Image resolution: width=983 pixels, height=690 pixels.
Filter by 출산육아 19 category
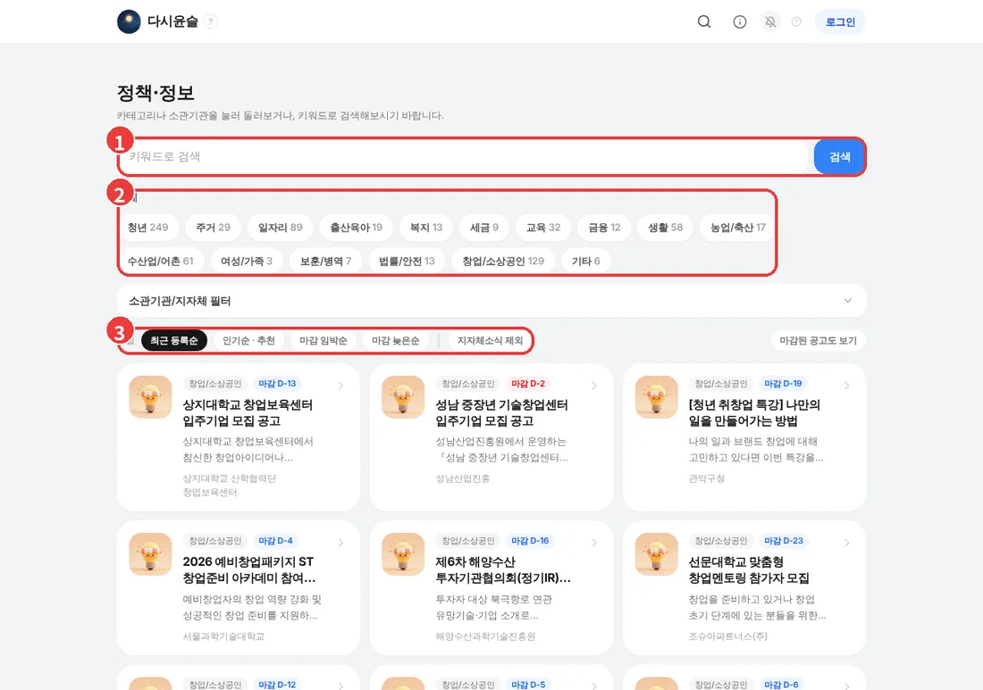[x=356, y=228]
